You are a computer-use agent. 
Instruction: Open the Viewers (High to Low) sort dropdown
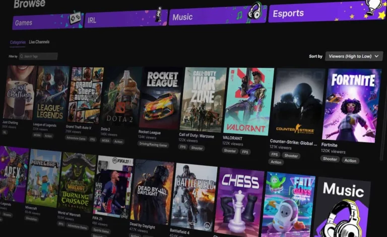pos(354,56)
